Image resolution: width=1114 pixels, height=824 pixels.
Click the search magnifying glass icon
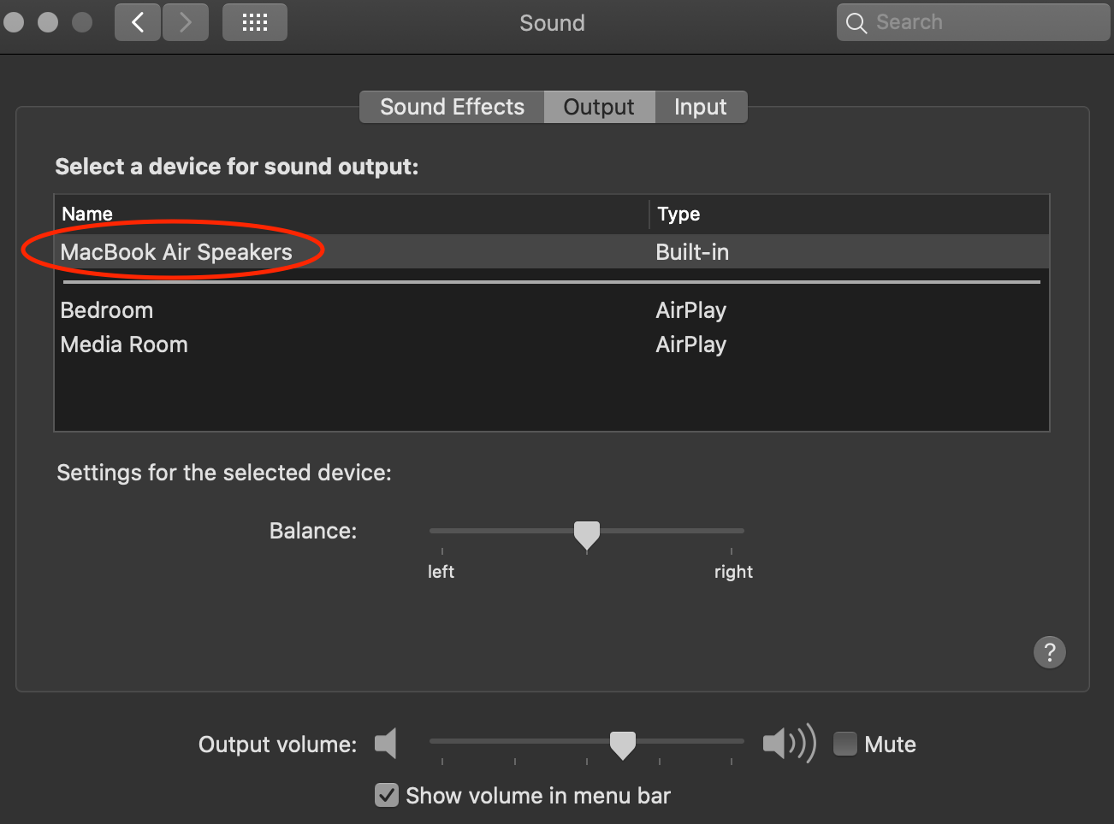tap(856, 22)
